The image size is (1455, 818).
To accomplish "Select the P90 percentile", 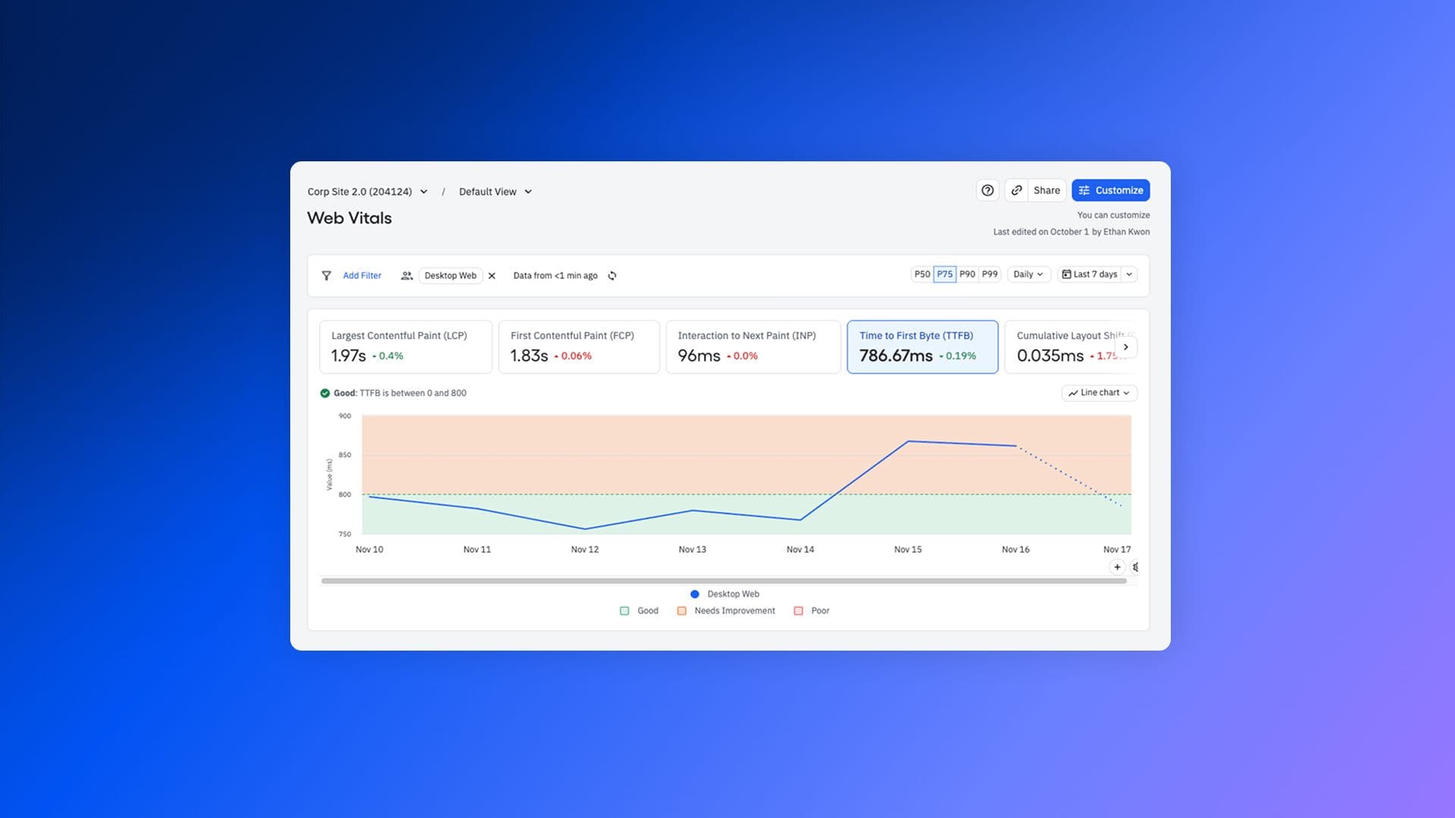I will [967, 273].
